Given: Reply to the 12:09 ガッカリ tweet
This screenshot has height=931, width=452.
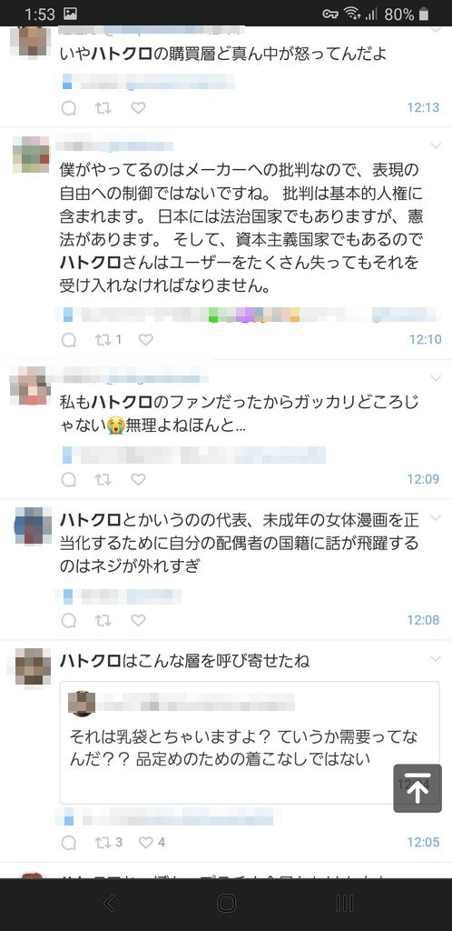Looking at the screenshot, I should click(69, 479).
